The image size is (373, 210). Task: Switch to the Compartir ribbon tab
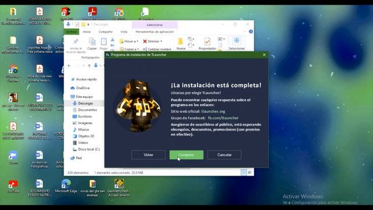pos(105,32)
